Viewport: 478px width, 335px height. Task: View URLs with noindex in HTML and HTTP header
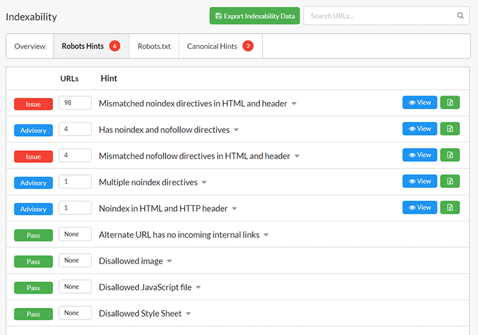tap(420, 207)
